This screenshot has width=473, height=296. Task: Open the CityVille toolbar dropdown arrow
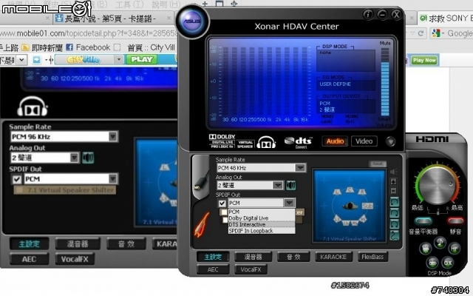[x=119, y=59]
